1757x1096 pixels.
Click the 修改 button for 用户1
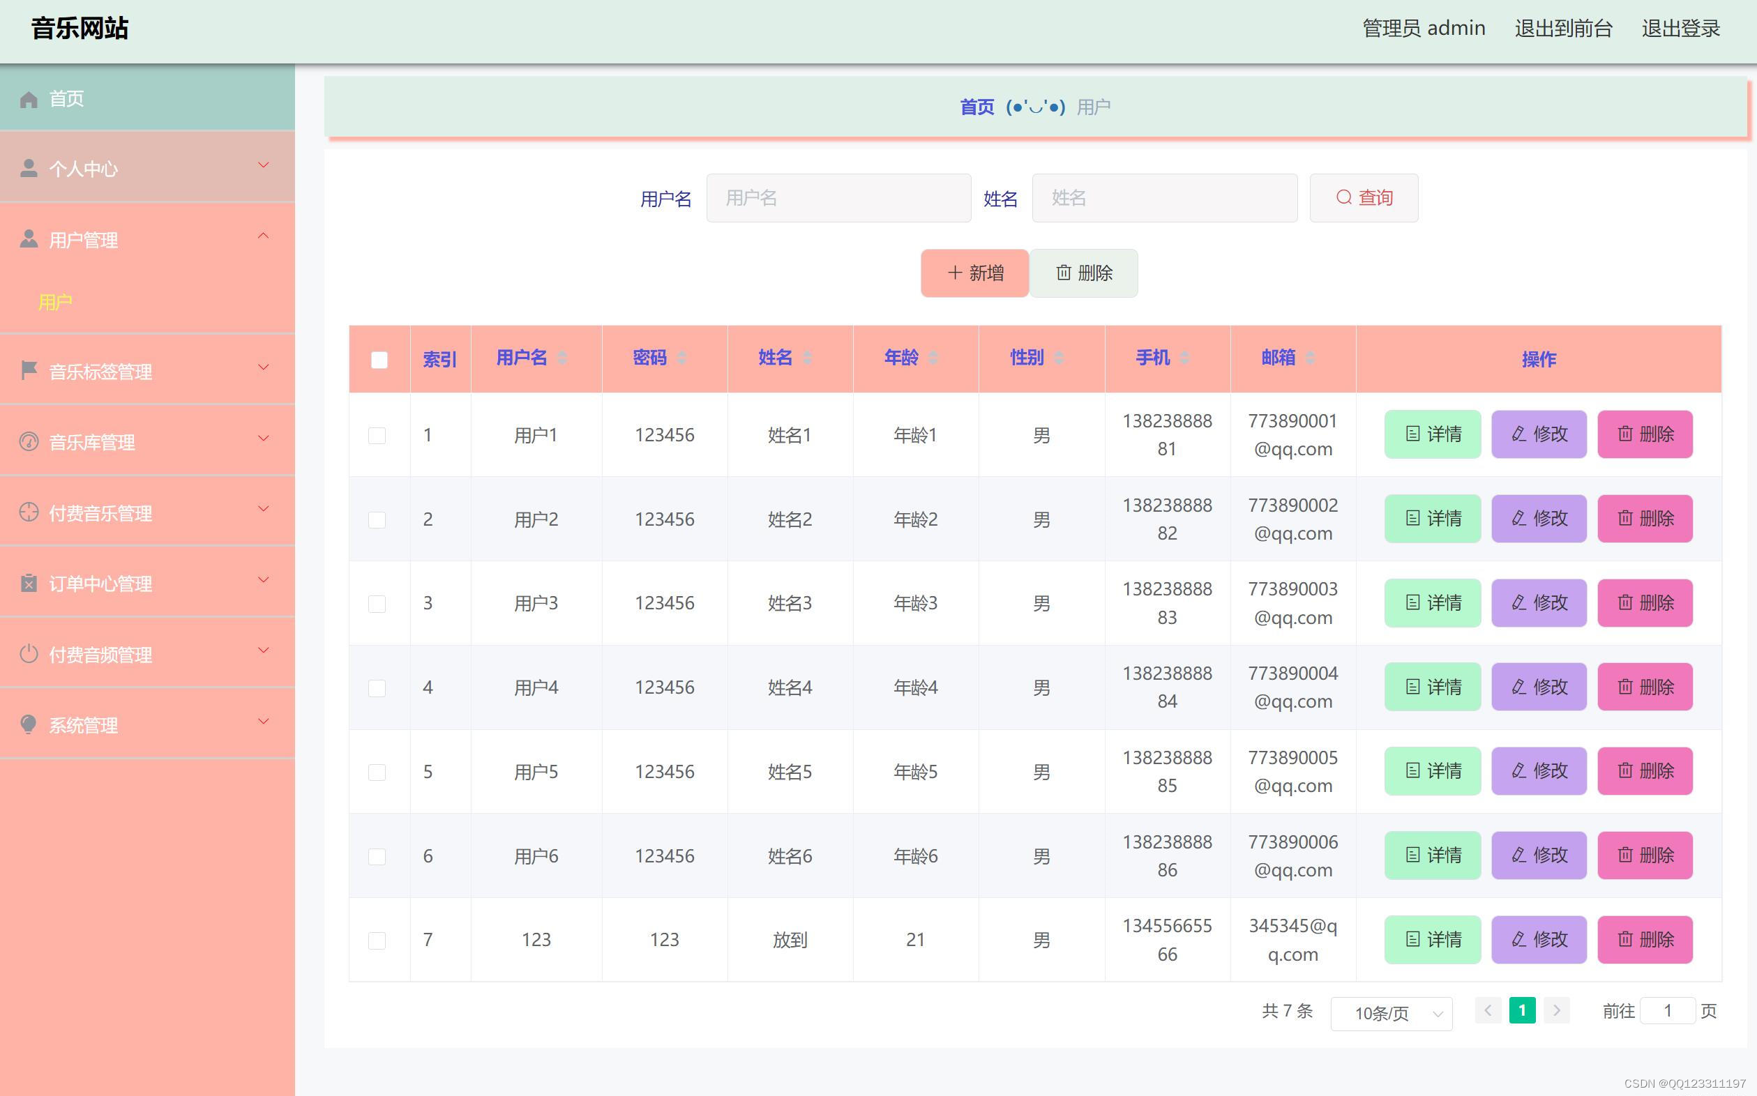point(1538,434)
